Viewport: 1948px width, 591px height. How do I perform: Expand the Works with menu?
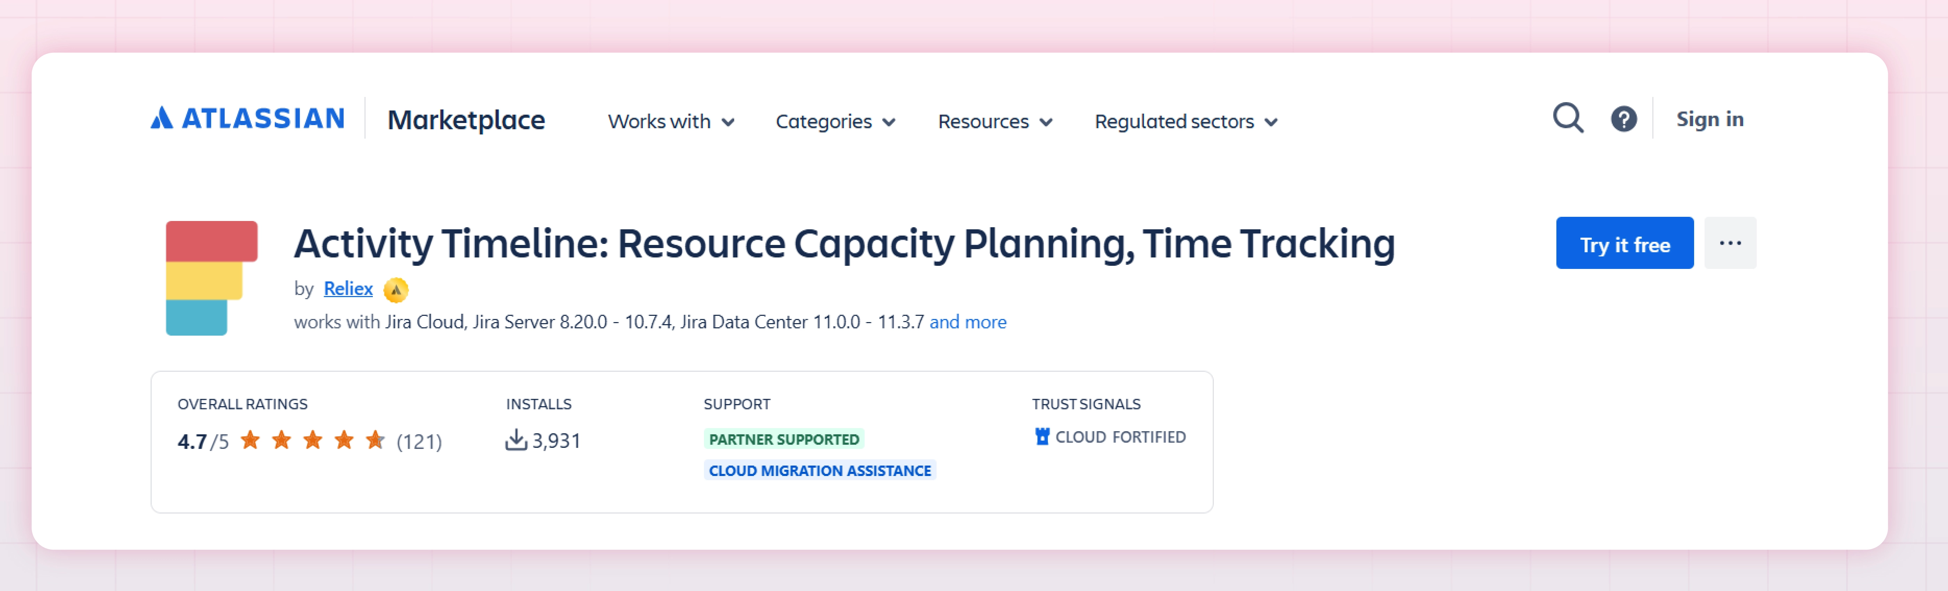[x=671, y=122]
